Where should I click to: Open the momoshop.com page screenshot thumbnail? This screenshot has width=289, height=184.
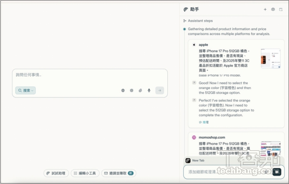click(271, 148)
